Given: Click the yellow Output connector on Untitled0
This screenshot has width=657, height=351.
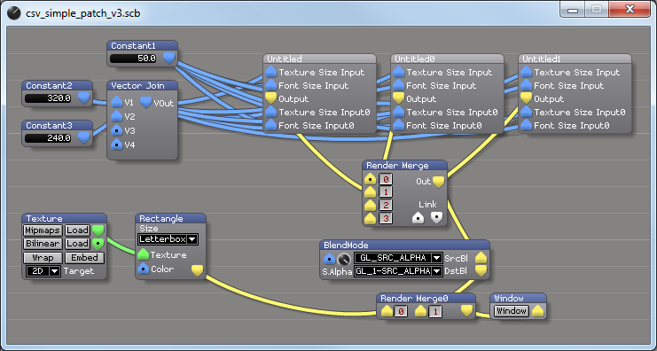Looking at the screenshot, I should click(398, 99).
